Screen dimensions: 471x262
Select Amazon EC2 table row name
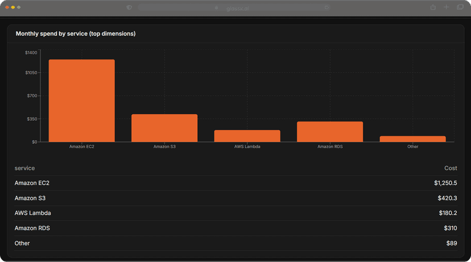(32, 183)
